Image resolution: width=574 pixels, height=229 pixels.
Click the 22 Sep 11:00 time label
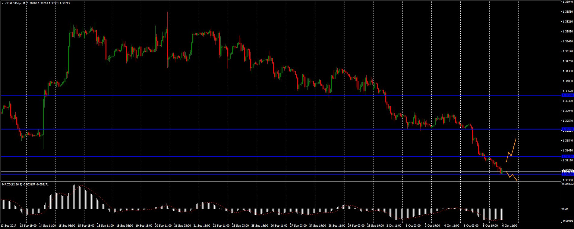[222, 225]
